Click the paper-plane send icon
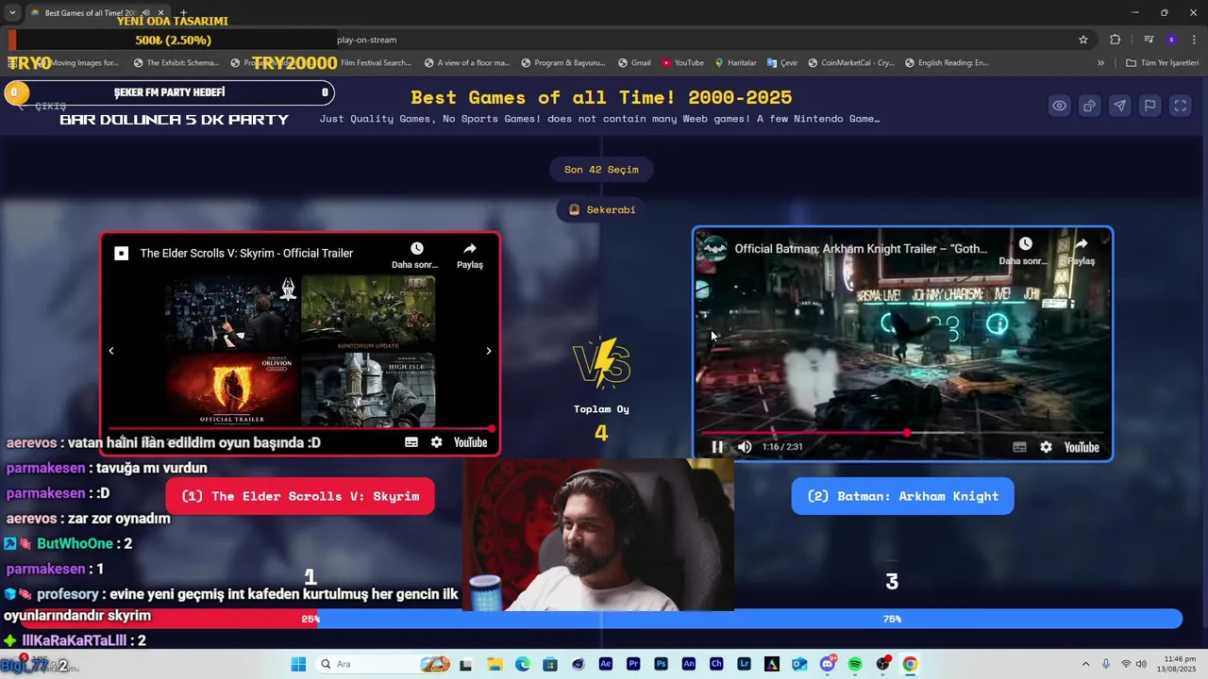The image size is (1208, 679). pyautogui.click(x=1120, y=106)
